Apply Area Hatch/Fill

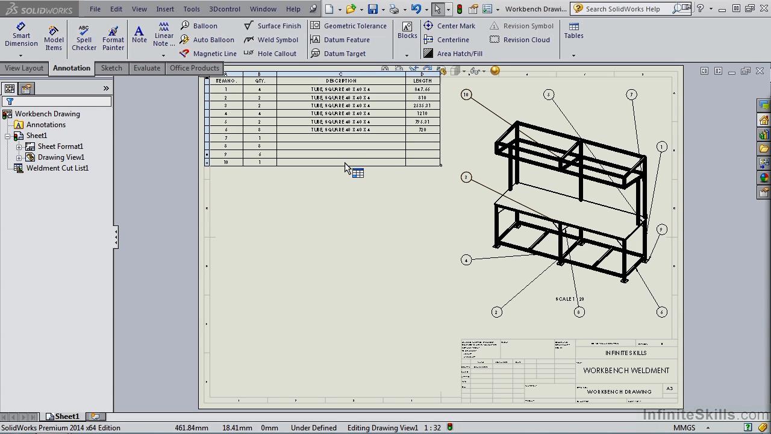coord(453,54)
